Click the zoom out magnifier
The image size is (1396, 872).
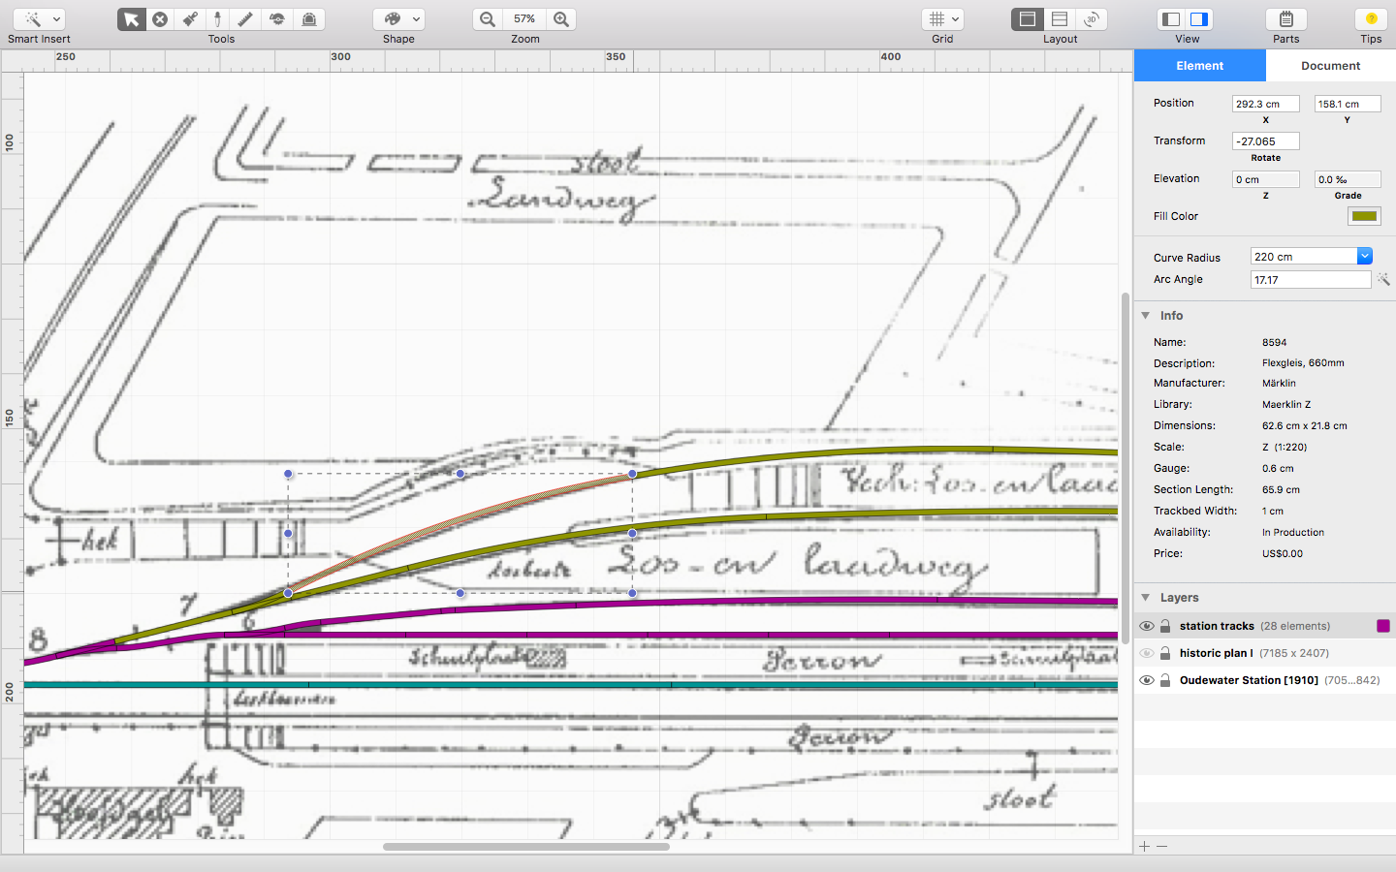tap(488, 19)
